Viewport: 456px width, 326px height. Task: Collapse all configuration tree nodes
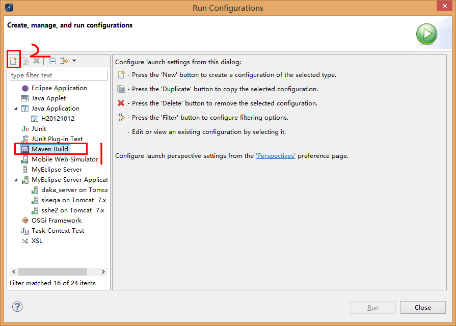pyautogui.click(x=52, y=61)
